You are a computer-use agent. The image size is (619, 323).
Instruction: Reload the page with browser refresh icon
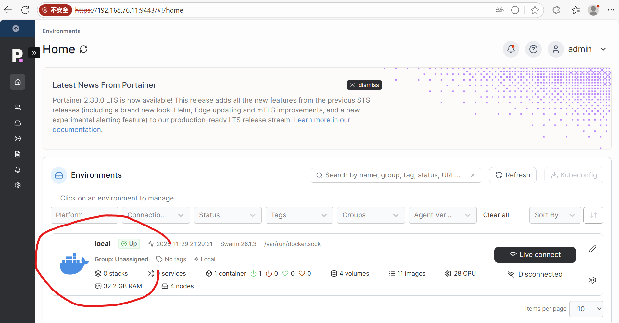tap(25, 10)
